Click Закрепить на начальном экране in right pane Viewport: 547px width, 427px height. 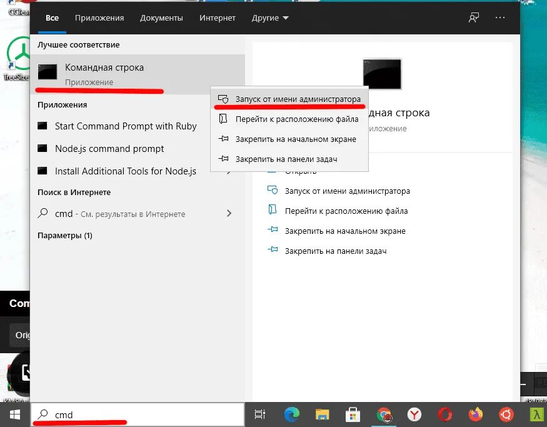click(345, 231)
